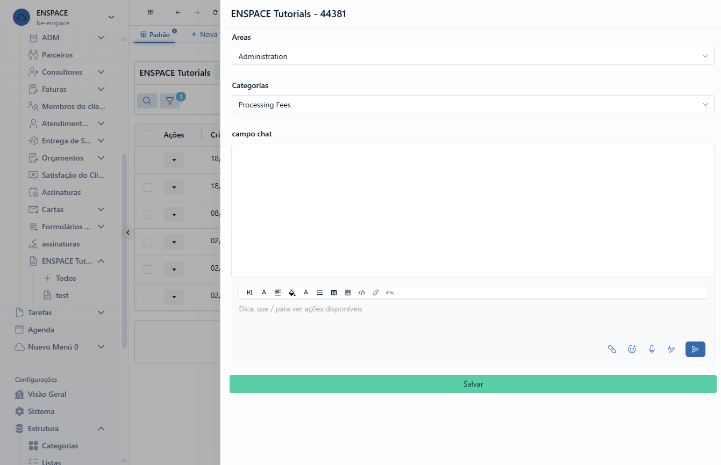Go to Agenda in the sidebar
The image size is (721, 465).
41,330
